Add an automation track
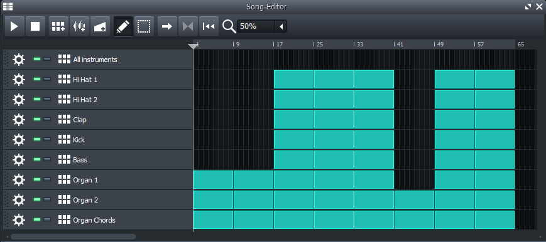546x242 pixels. pos(100,26)
